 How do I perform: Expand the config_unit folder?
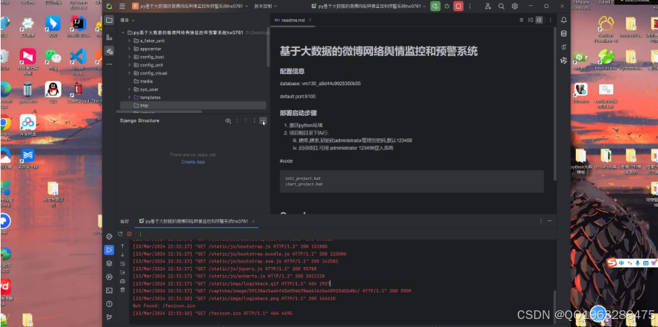point(129,65)
